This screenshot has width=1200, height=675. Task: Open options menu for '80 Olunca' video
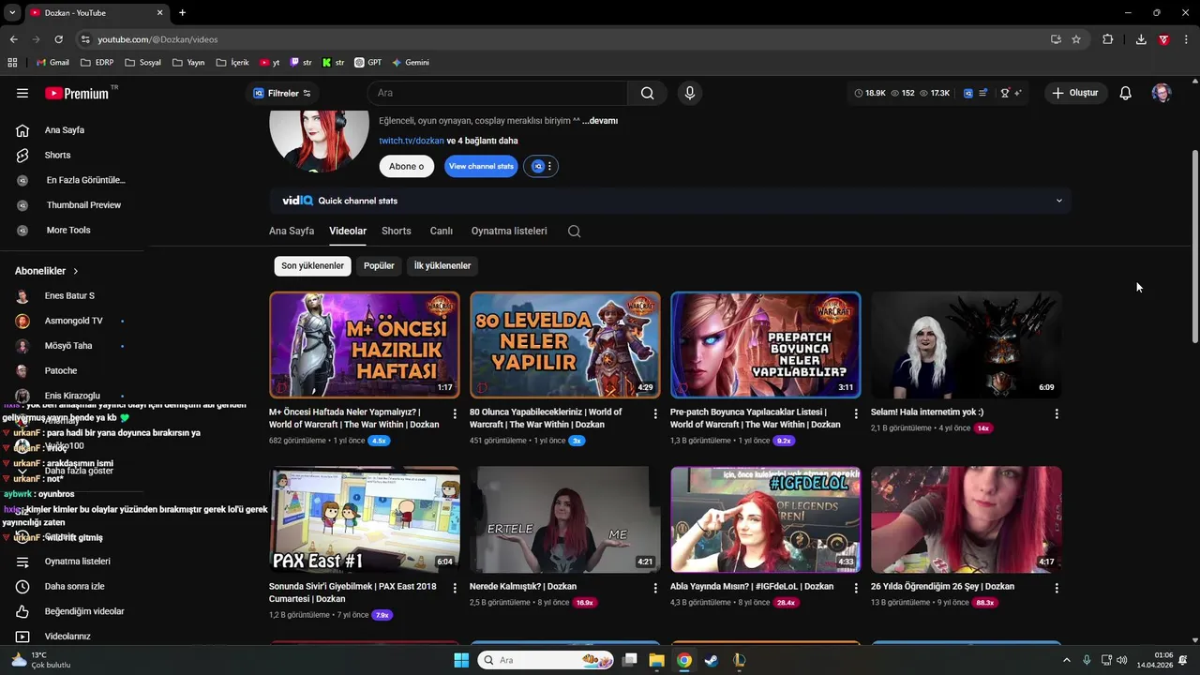(x=655, y=413)
